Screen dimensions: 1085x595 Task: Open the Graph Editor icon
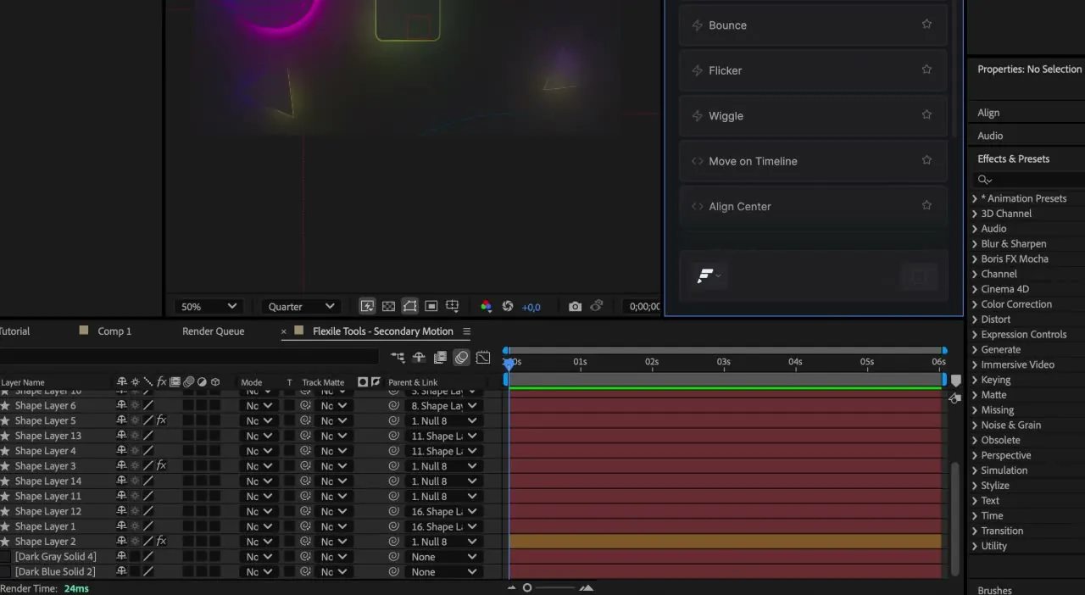tap(483, 358)
